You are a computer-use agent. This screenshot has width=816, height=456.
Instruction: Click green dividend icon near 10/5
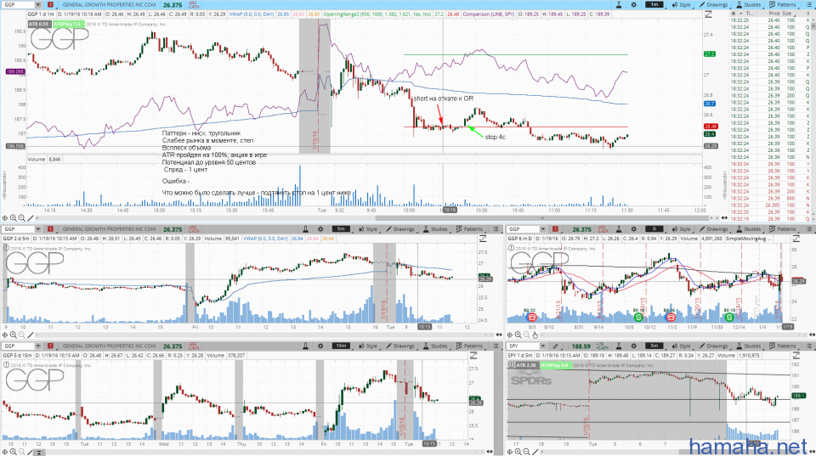(x=638, y=317)
